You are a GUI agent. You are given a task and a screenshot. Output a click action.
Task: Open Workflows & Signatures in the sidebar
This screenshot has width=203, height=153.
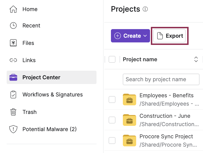click(52, 95)
